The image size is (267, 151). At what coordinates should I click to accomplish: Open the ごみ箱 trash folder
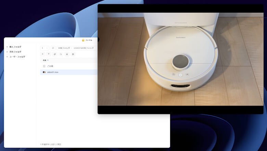coord(50,66)
